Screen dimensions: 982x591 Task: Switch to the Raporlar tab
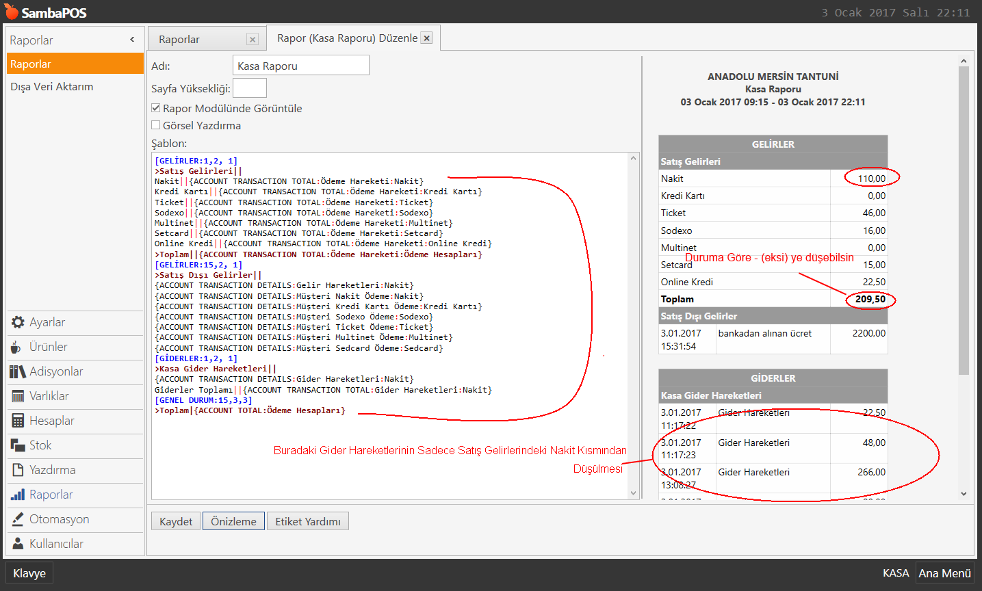click(x=179, y=40)
